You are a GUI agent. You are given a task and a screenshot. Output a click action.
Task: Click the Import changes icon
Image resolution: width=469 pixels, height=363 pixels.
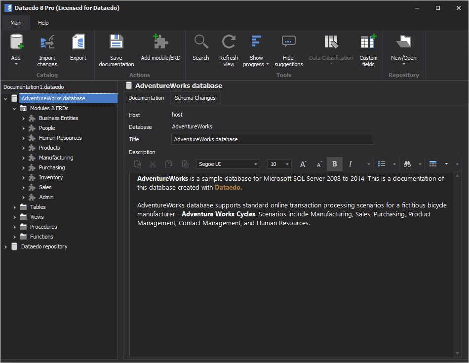pyautogui.click(x=47, y=43)
